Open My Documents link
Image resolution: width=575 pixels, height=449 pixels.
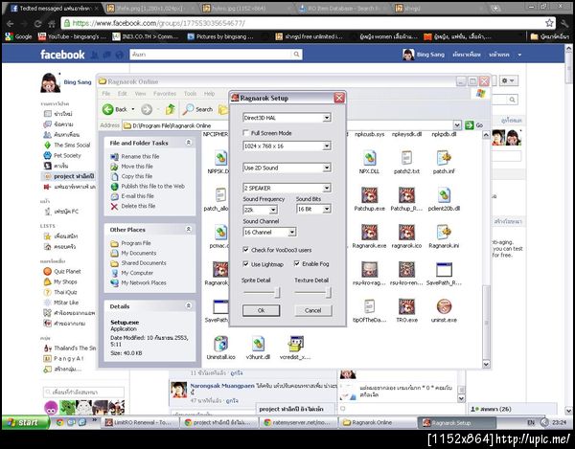(139, 253)
